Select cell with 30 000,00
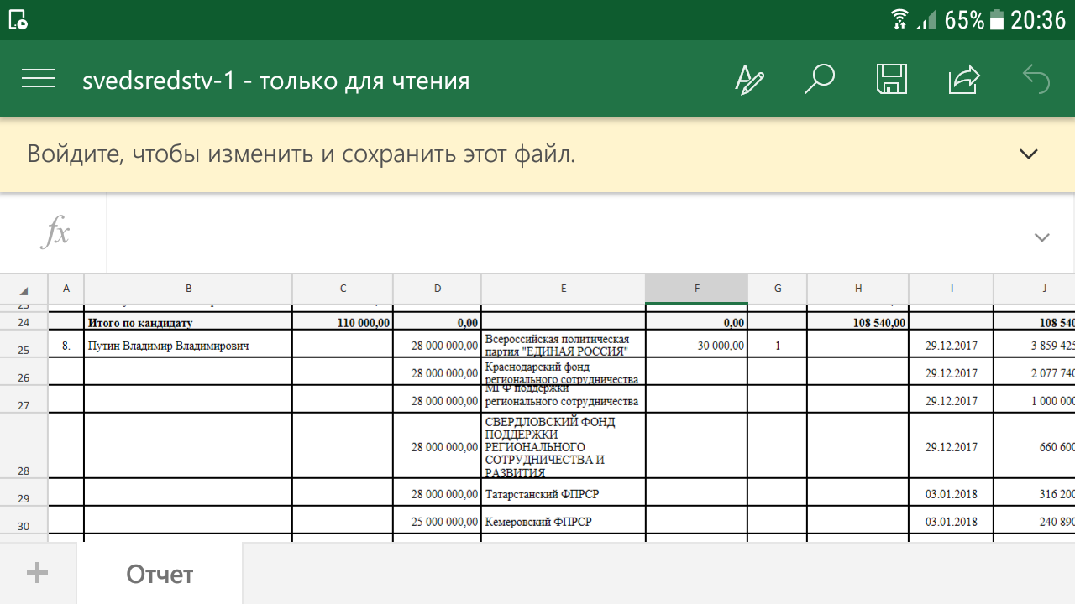 tap(696, 344)
